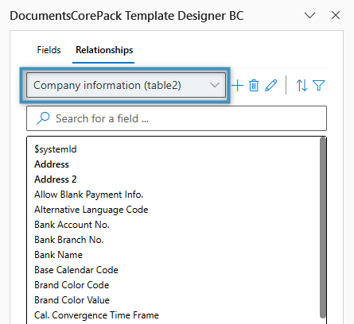This screenshot has height=324, width=354.
Task: Close the DocumentsCorePack Template Designer pane
Action: [336, 15]
